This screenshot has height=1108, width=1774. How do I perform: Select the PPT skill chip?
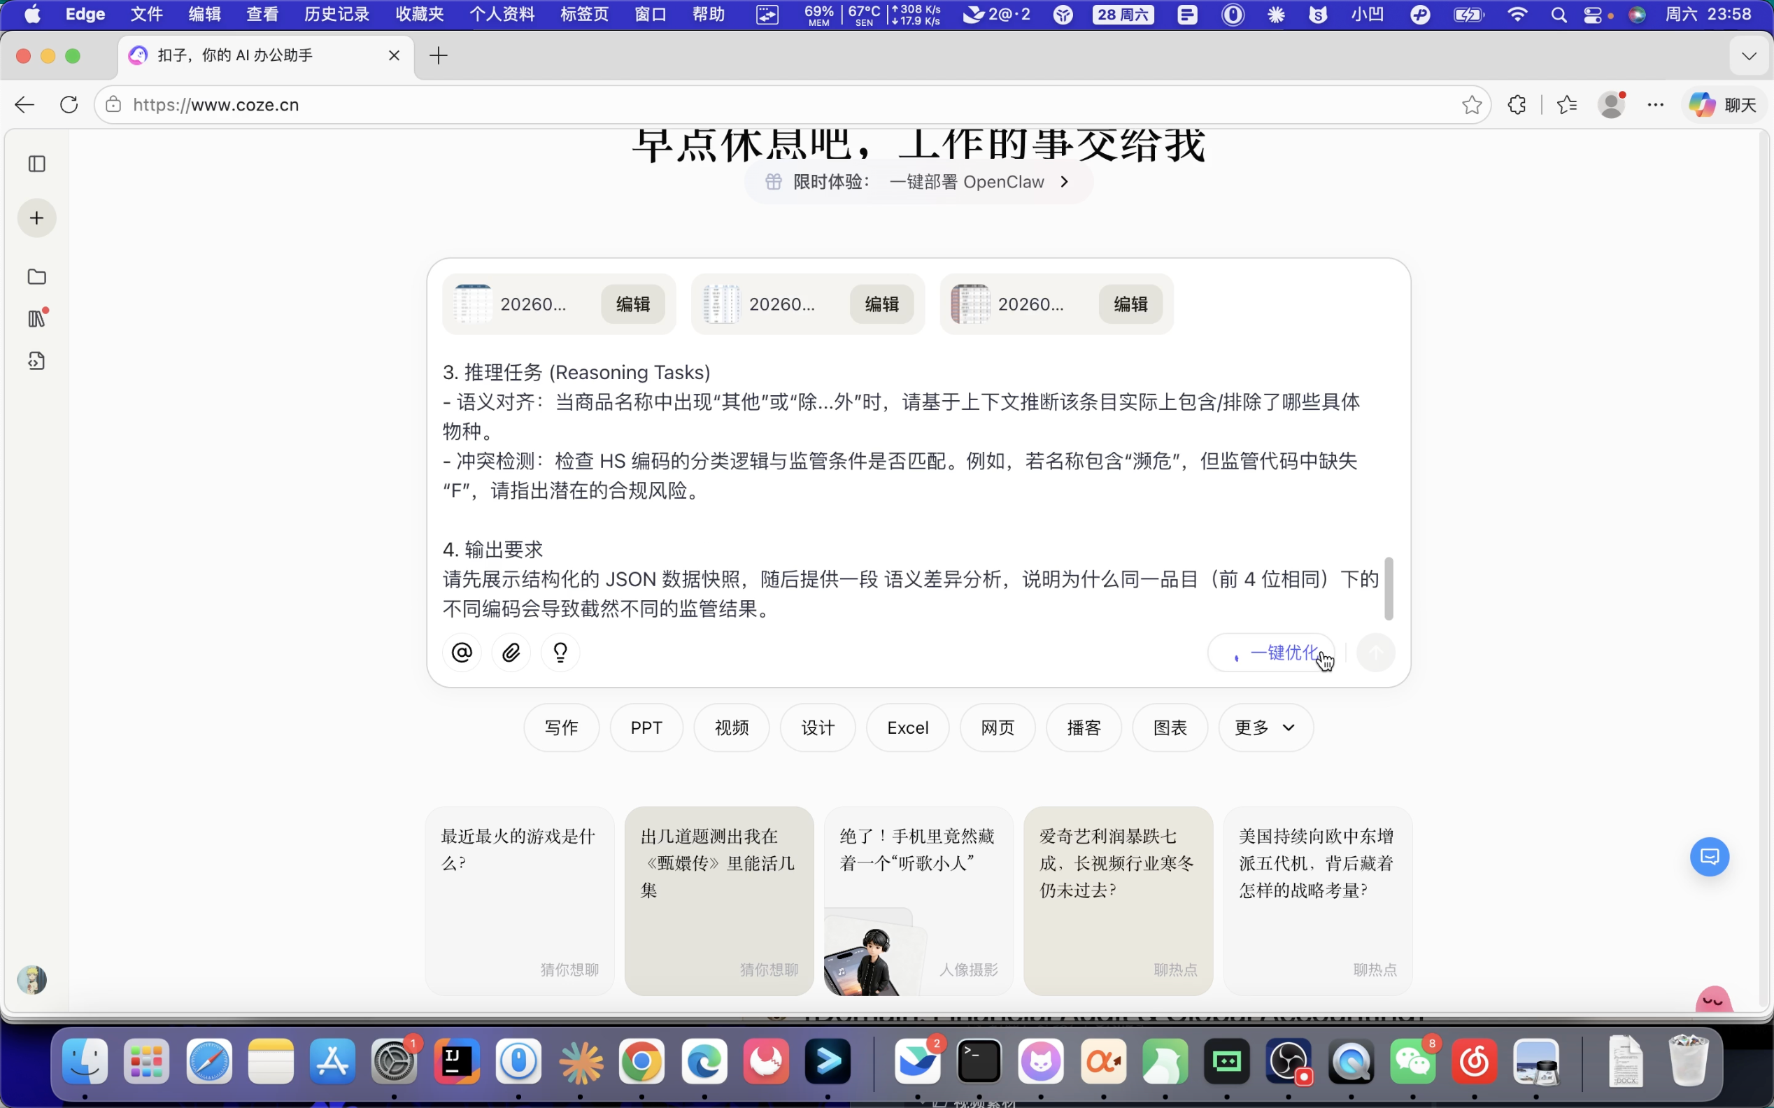tap(646, 727)
